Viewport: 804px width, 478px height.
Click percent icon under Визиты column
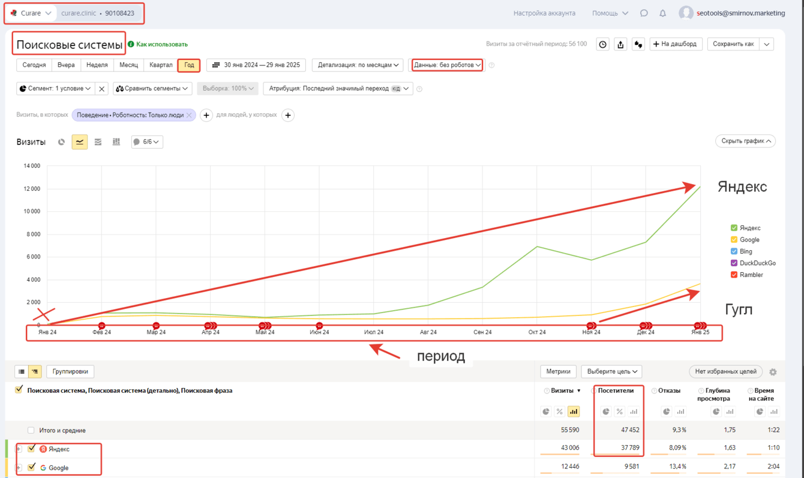point(560,411)
